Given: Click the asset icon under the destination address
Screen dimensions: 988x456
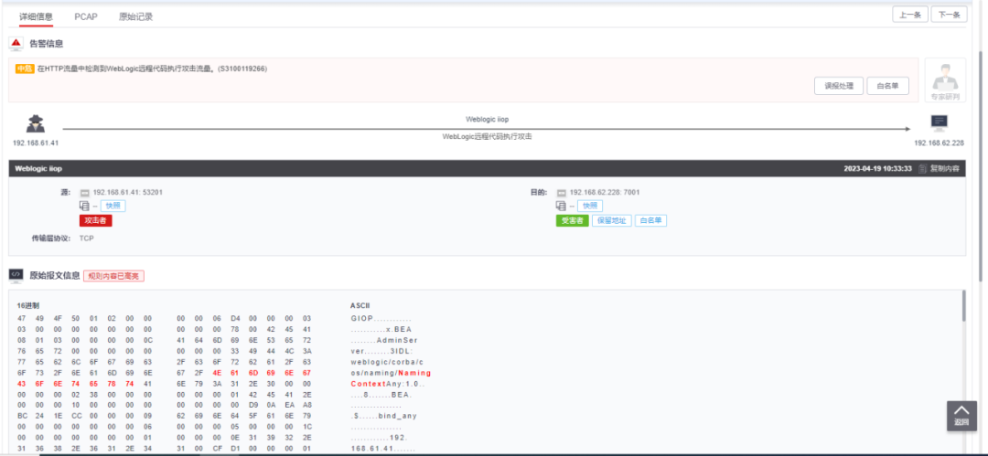Looking at the screenshot, I should point(561,206).
